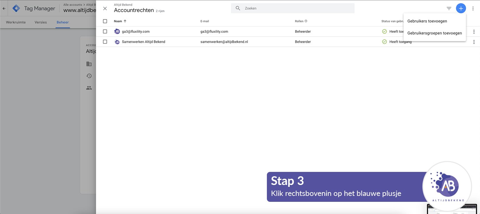The width and height of the screenshot is (480, 214).
Task: Click the account activity history icon
Action: coord(89,76)
